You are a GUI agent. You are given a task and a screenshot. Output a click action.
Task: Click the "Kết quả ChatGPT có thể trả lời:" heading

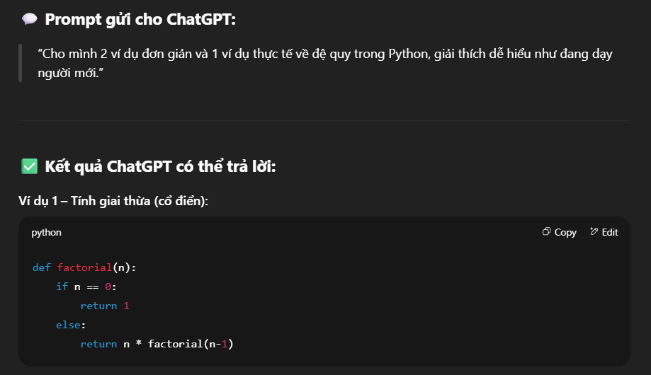tap(160, 166)
